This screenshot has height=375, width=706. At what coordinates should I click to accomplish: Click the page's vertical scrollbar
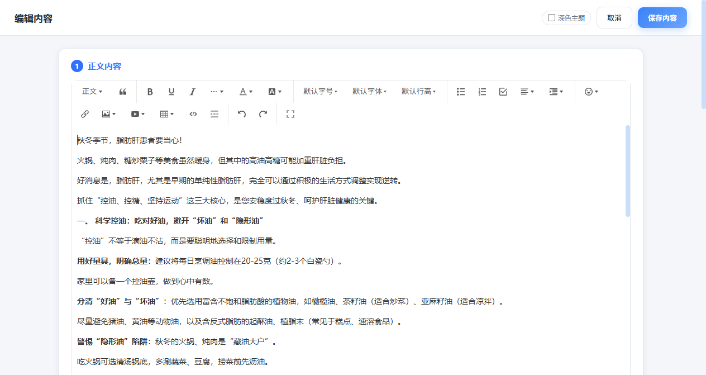704,56
